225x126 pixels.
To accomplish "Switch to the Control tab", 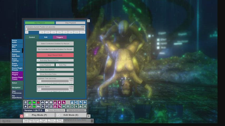I will (32, 37).
